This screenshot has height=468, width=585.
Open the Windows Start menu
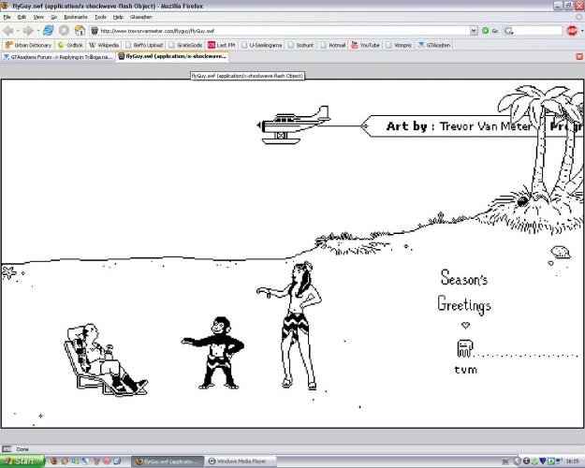pos(21,461)
